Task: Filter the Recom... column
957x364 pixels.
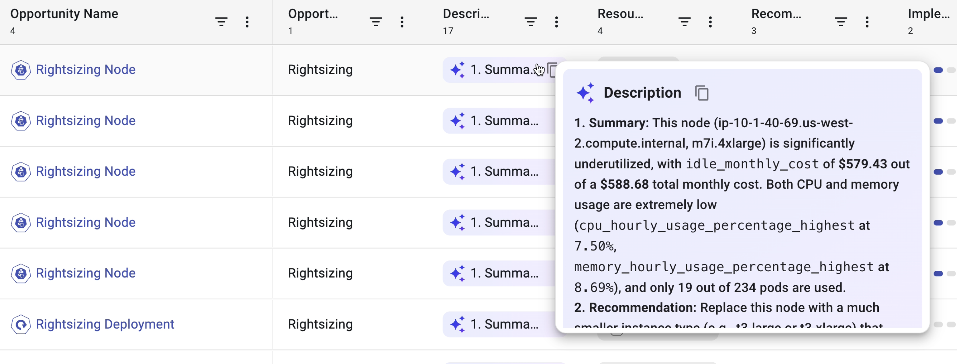Action: pos(841,21)
